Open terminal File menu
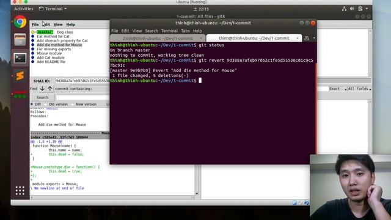This screenshot has width=391, height=220. coord(114,31)
